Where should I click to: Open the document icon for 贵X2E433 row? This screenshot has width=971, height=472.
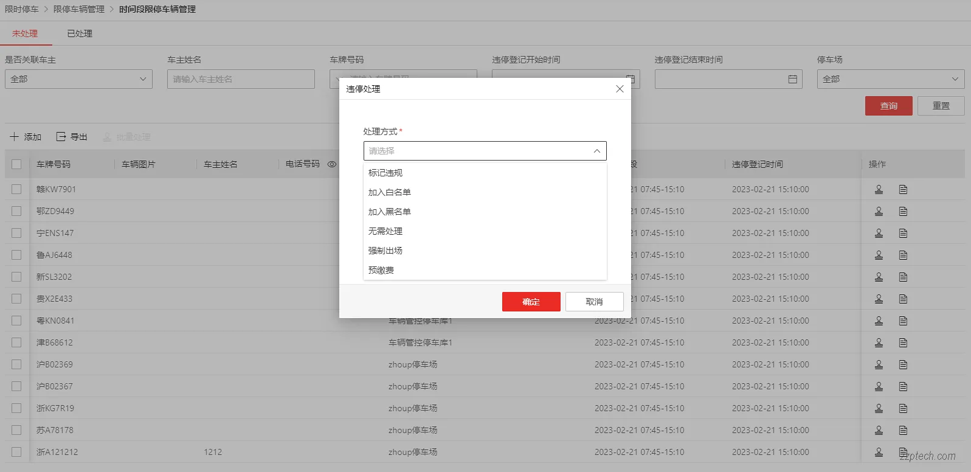click(x=903, y=299)
